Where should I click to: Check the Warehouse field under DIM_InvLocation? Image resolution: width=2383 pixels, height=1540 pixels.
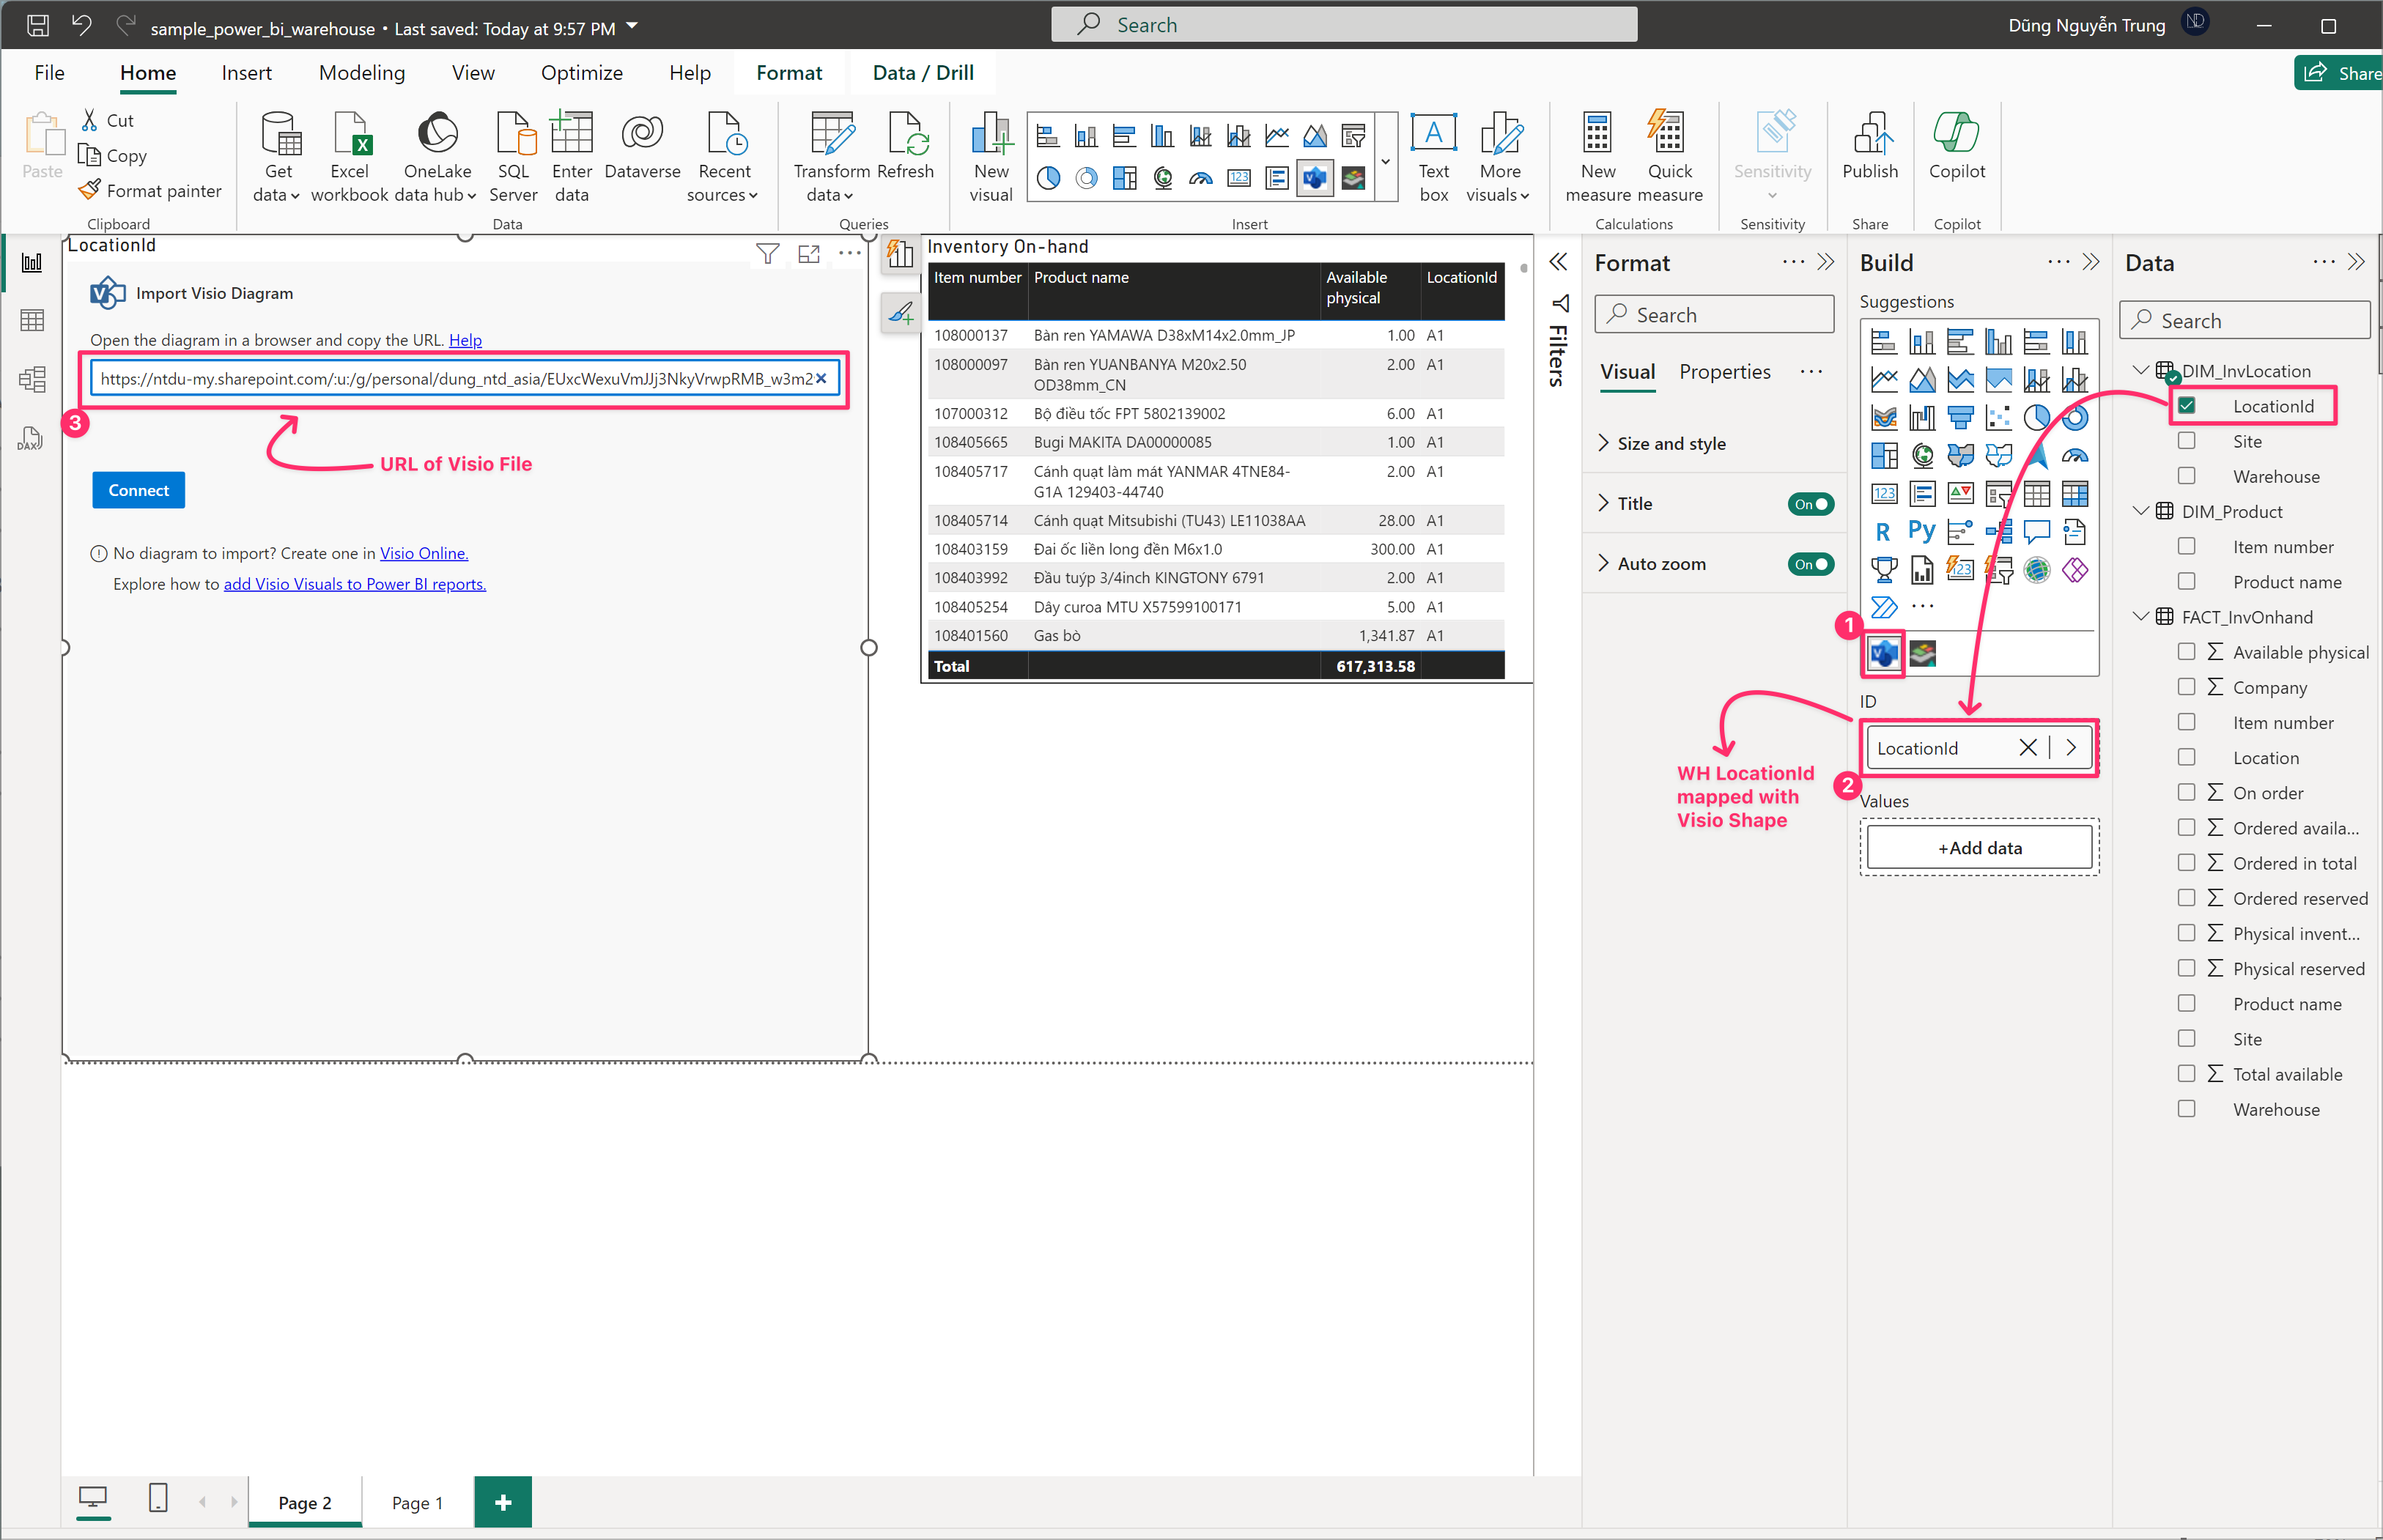pyautogui.click(x=2187, y=476)
